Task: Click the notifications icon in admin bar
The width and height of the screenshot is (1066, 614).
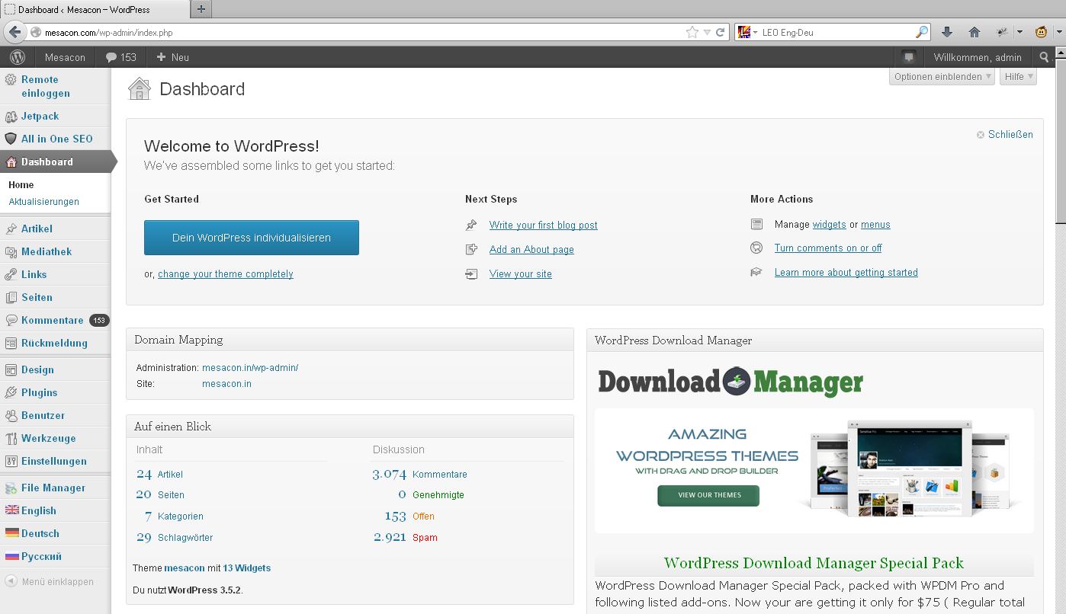Action: pyautogui.click(x=908, y=57)
